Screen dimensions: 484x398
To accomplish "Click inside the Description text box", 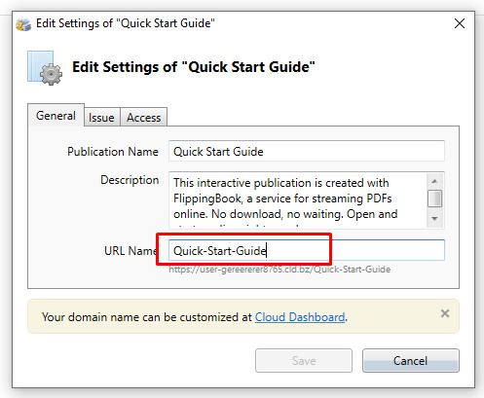I will (297, 200).
